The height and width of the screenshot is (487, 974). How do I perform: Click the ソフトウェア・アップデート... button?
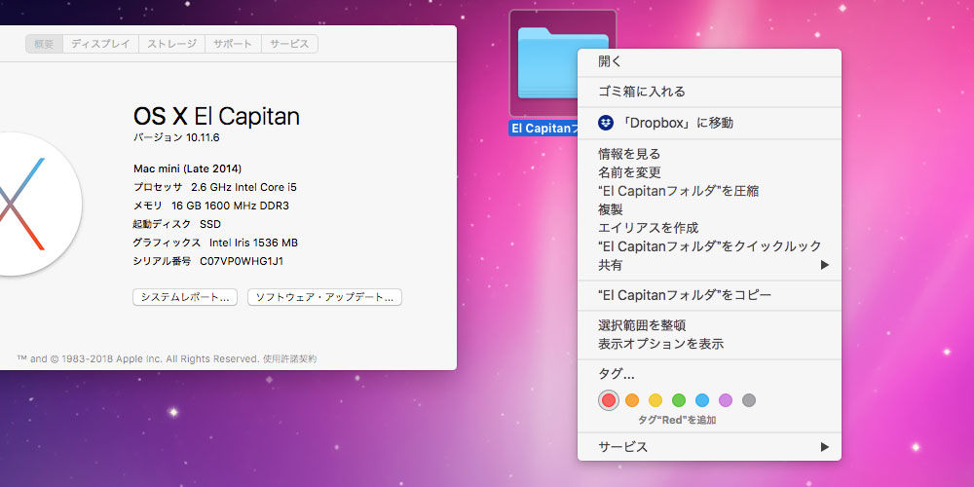pyautogui.click(x=325, y=297)
